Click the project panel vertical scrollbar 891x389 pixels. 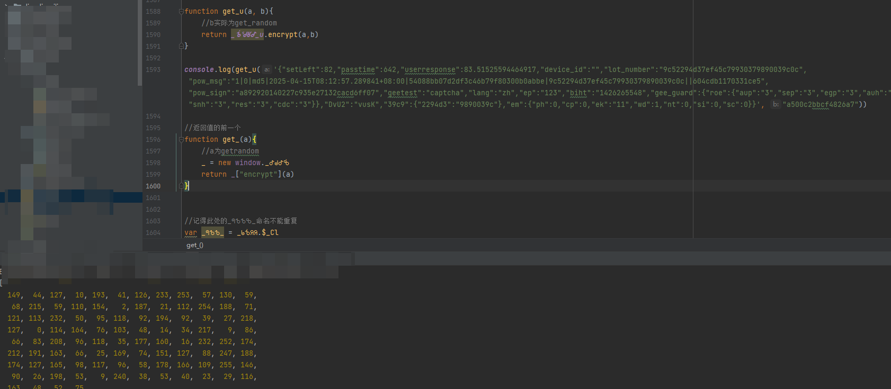click(140, 42)
